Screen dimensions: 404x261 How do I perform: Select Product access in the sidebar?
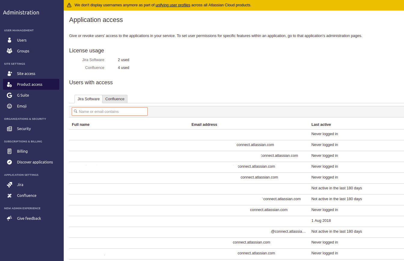pyautogui.click(x=29, y=84)
